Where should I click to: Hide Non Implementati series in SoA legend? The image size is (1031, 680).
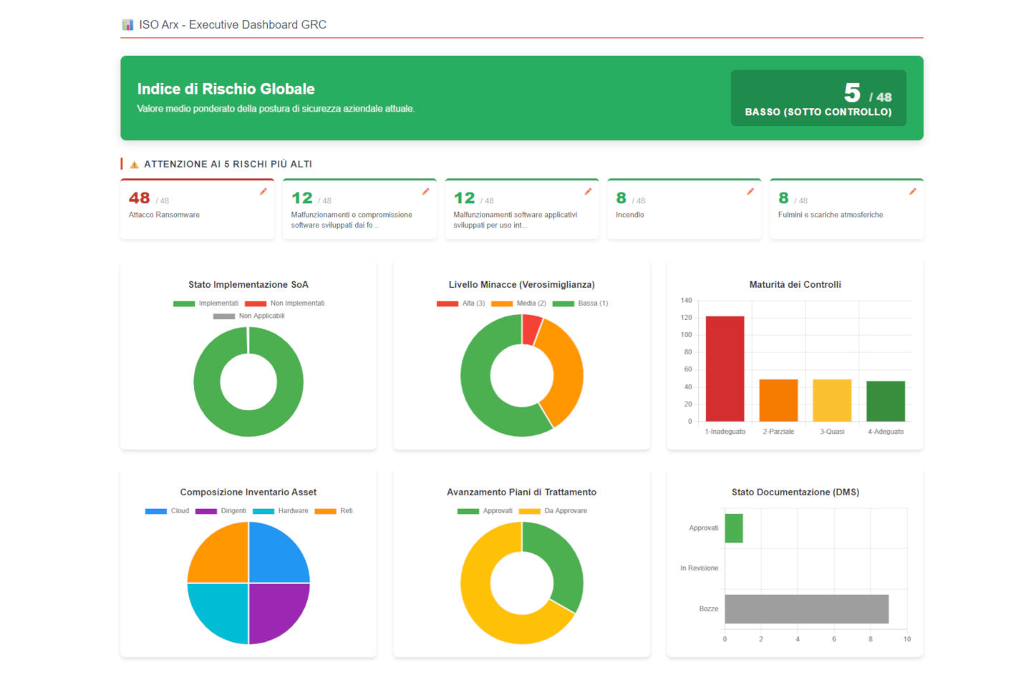pyautogui.click(x=285, y=303)
